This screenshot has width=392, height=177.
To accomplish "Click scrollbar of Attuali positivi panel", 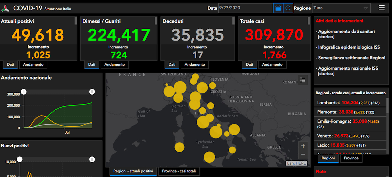I will point(76,21).
